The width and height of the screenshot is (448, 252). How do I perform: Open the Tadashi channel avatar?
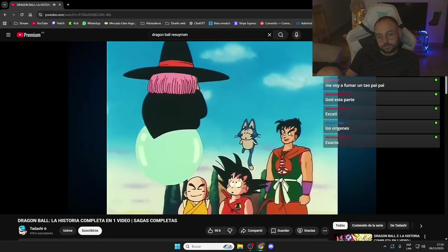pyautogui.click(x=22, y=230)
